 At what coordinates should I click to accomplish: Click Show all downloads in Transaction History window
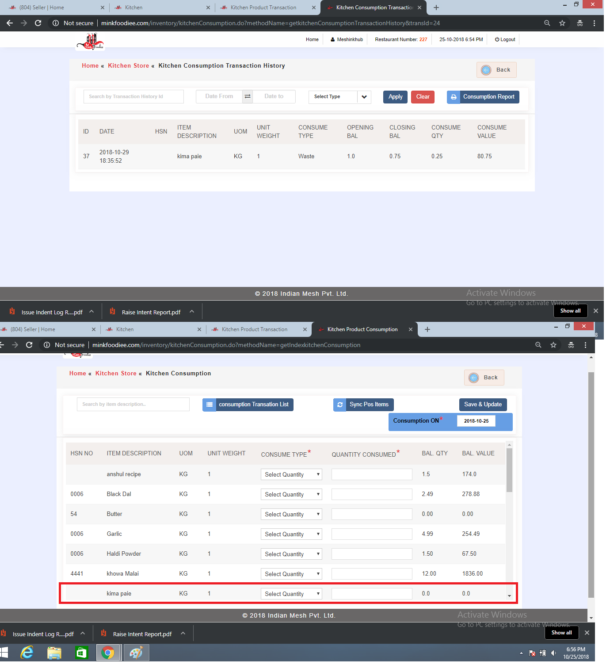[x=570, y=311]
